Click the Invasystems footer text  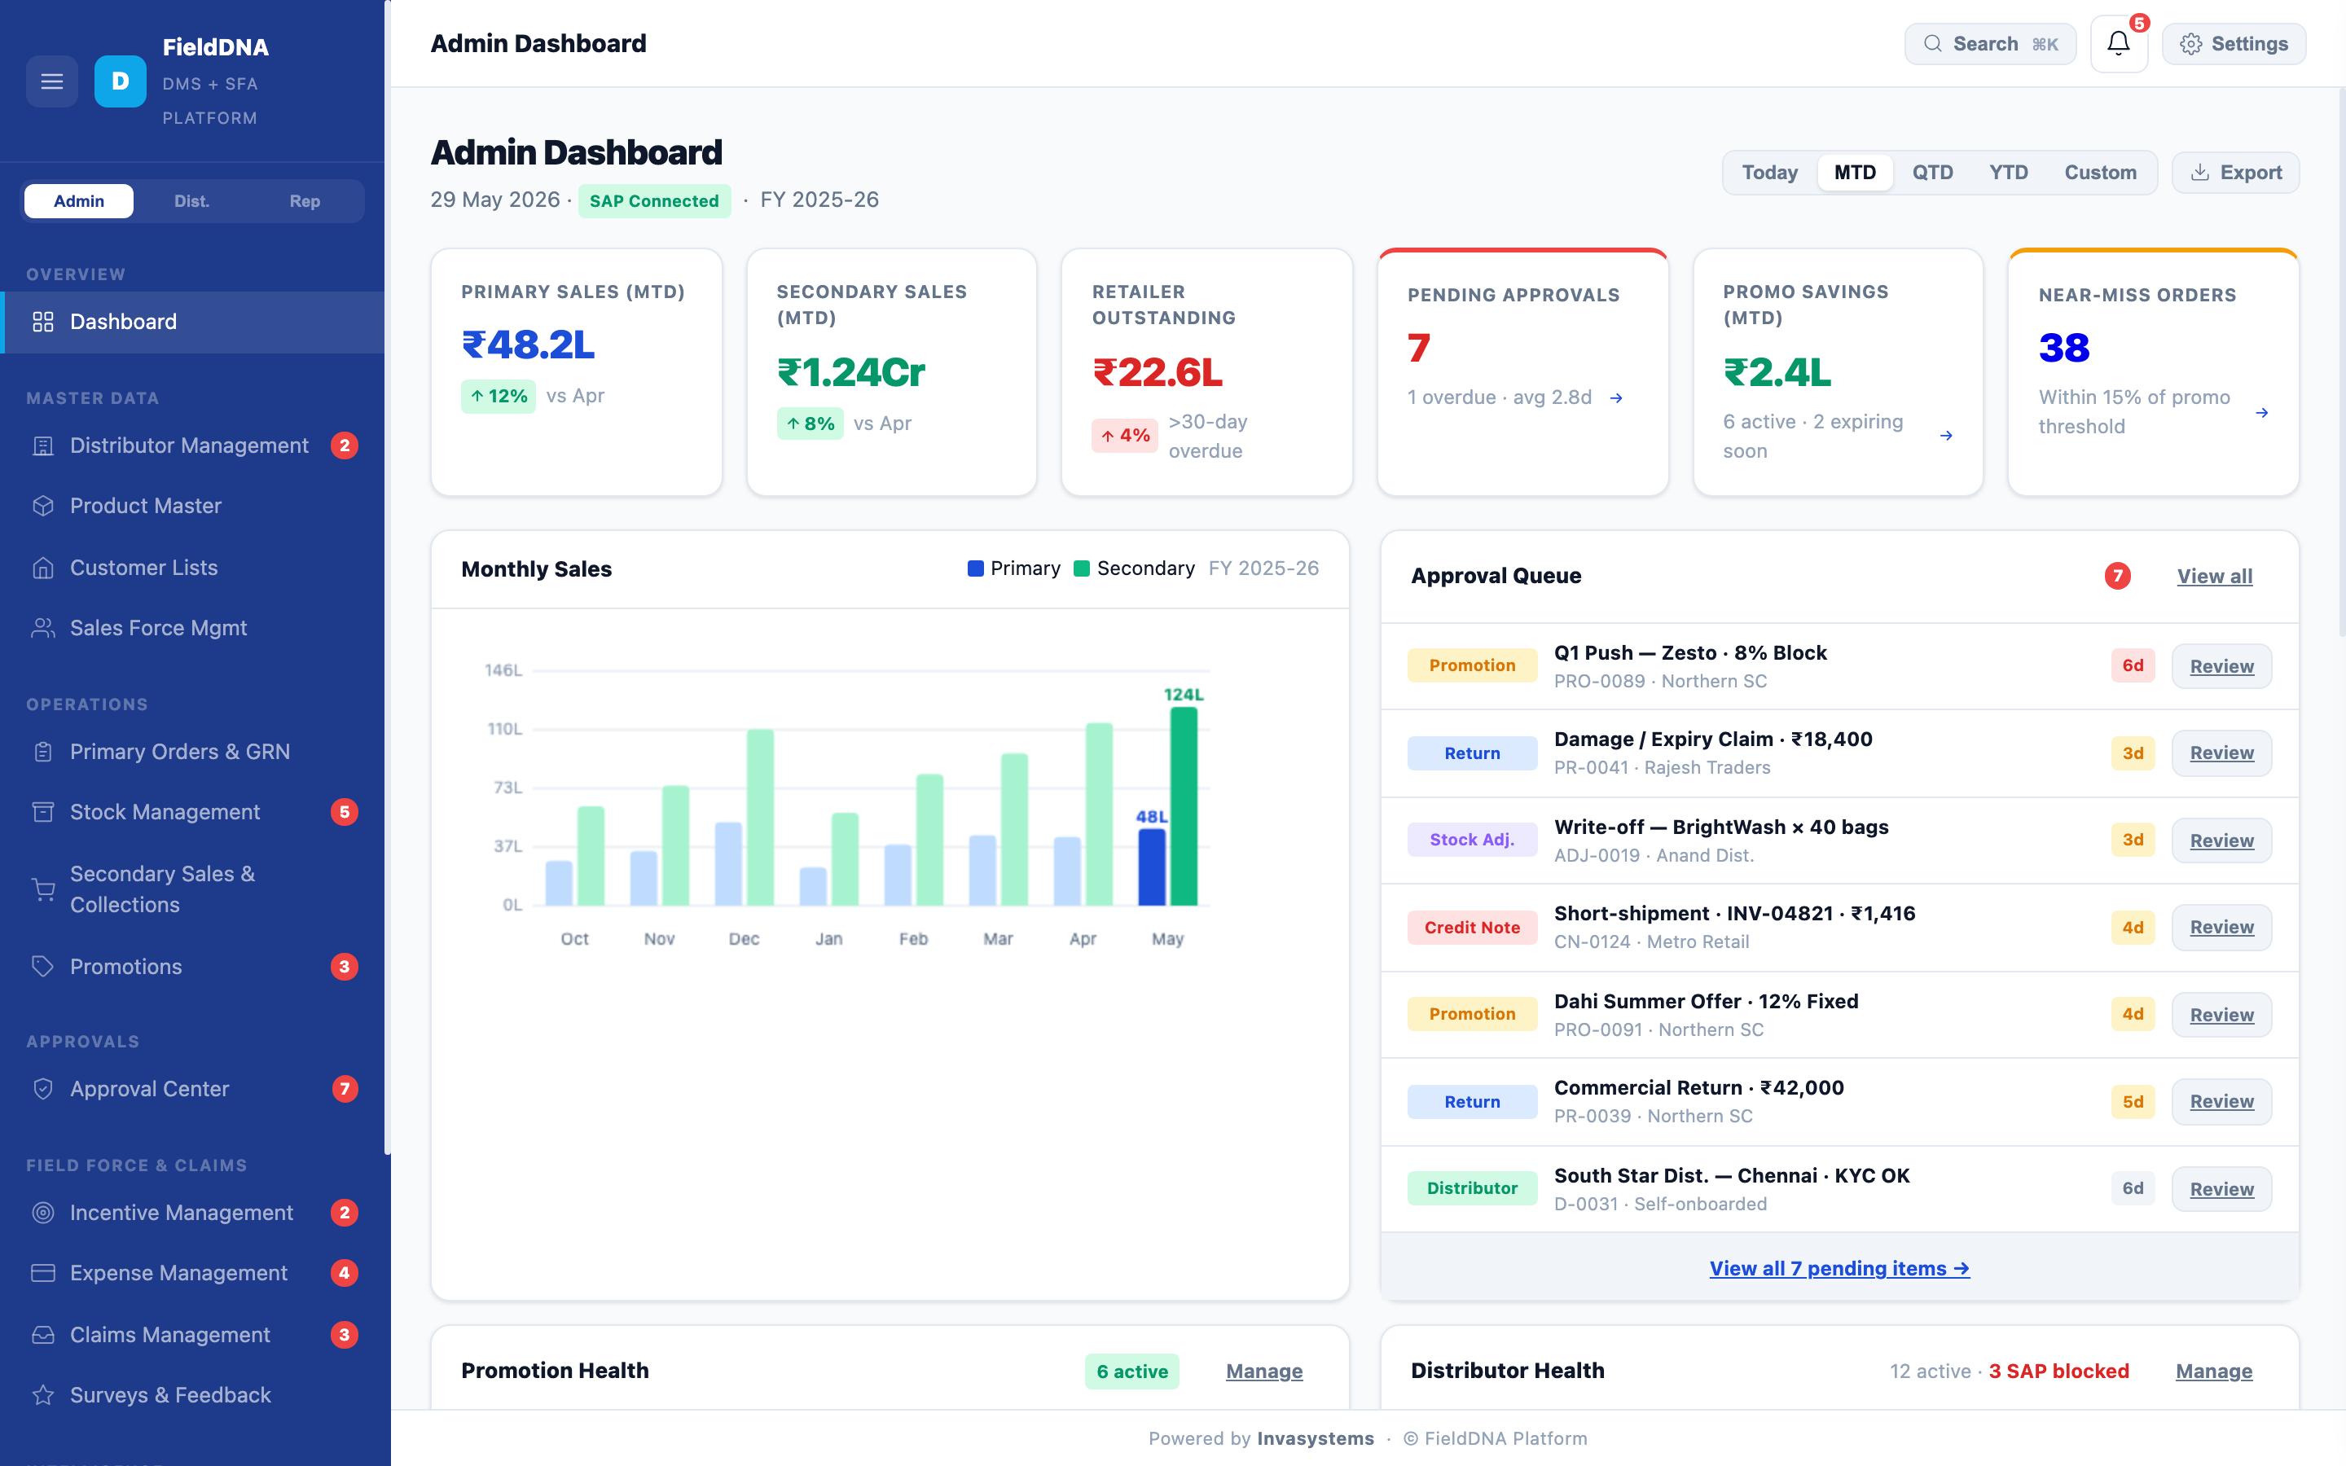coord(1316,1439)
